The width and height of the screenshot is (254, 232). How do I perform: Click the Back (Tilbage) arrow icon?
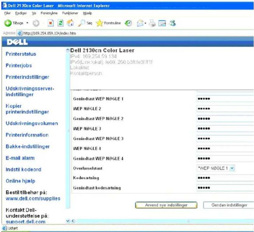pyautogui.click(x=8, y=23)
